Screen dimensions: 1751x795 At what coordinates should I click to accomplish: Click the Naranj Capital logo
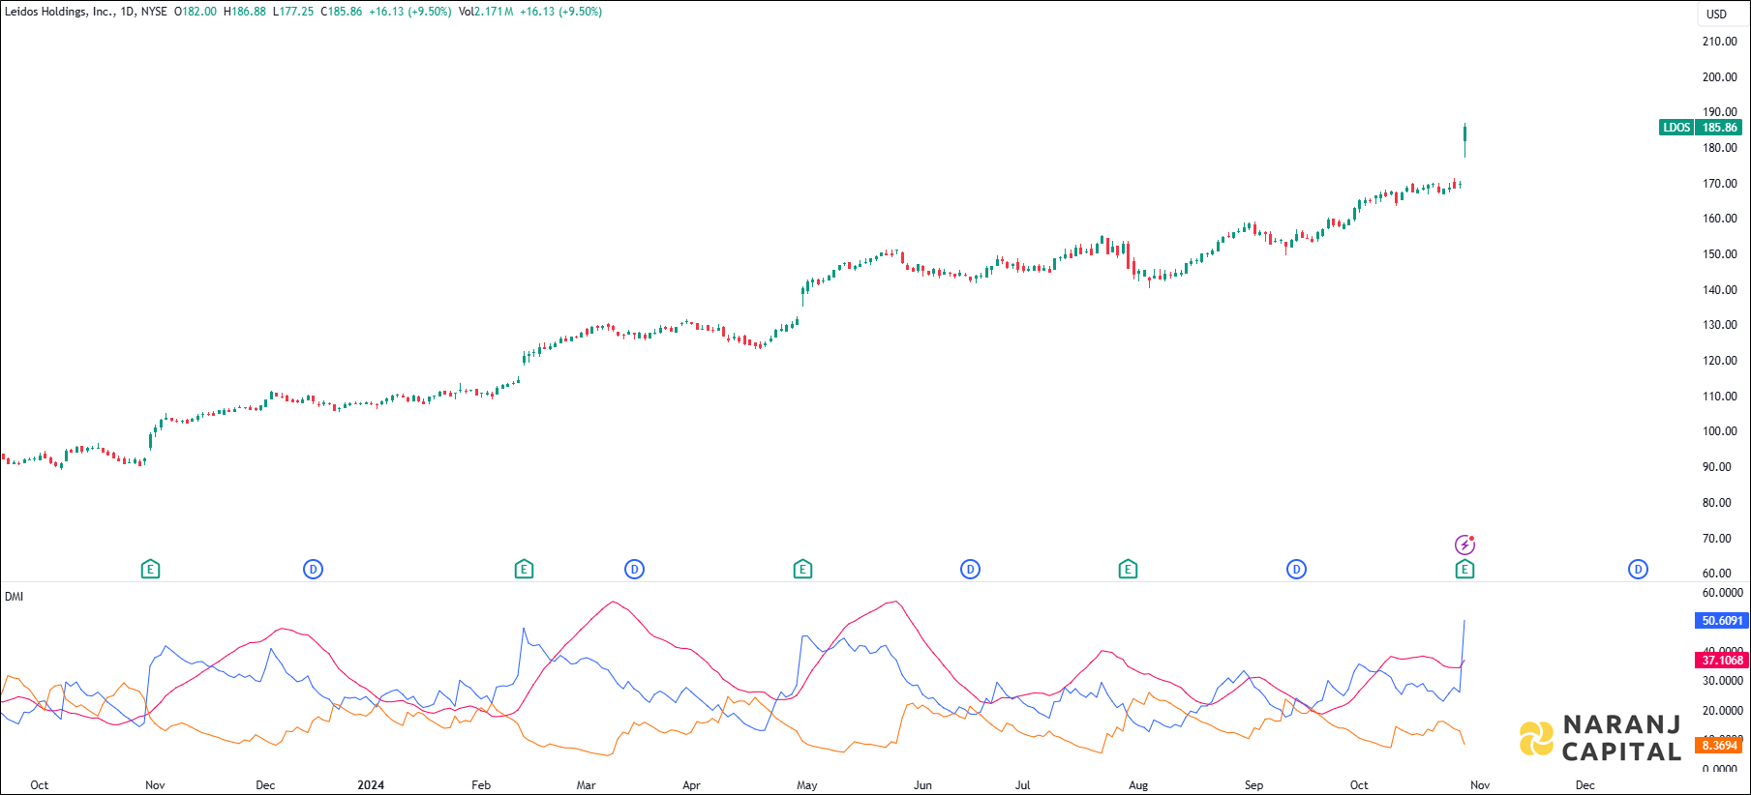point(1600,738)
